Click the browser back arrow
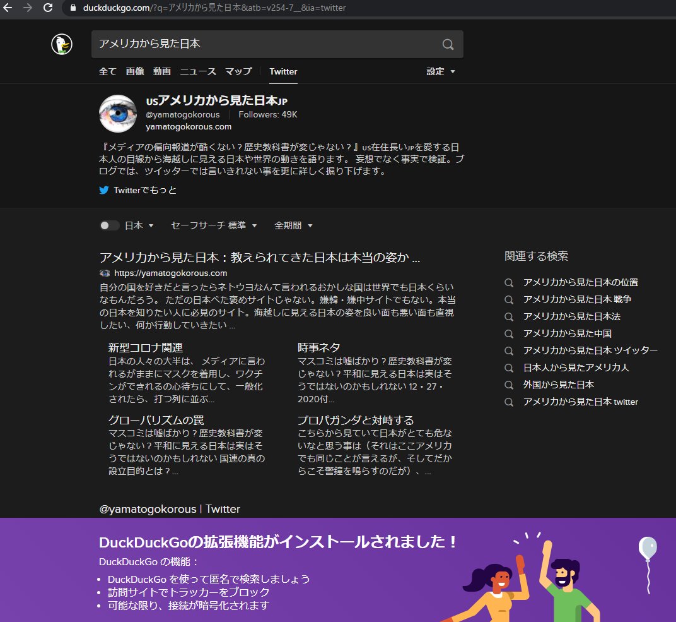The width and height of the screenshot is (676, 622). click(x=8, y=8)
